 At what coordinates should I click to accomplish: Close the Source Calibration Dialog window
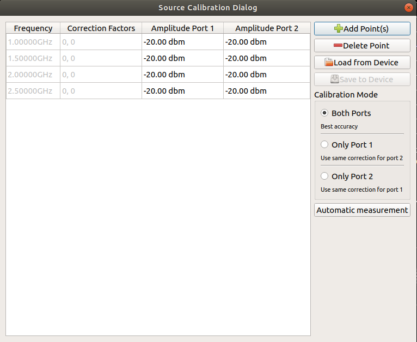pos(408,8)
